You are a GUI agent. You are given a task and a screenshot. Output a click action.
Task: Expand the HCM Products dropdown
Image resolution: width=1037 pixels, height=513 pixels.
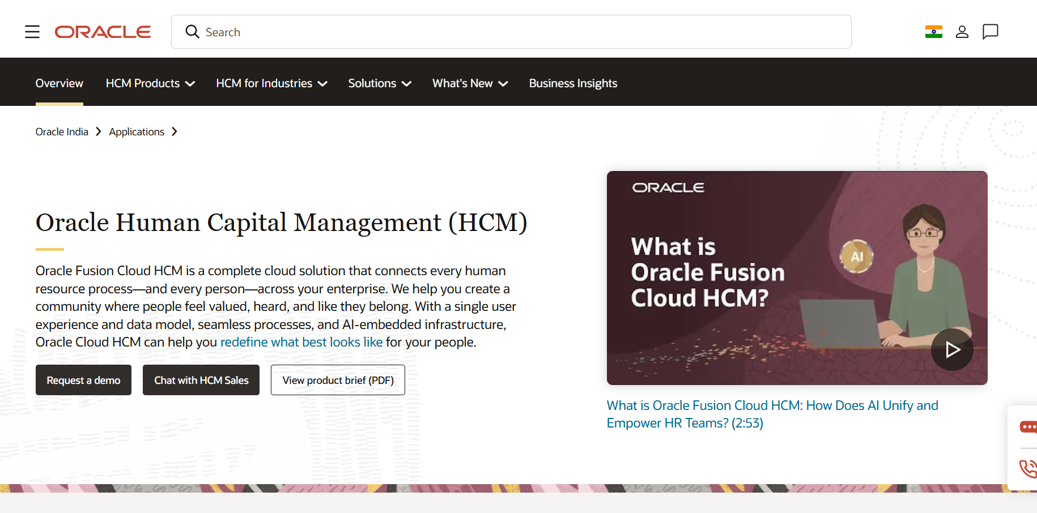[150, 83]
